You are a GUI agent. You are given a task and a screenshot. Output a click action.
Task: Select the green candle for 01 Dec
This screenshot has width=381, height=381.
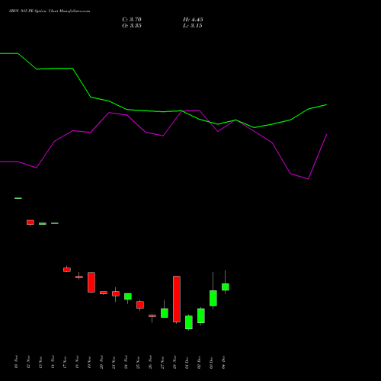coord(189,322)
